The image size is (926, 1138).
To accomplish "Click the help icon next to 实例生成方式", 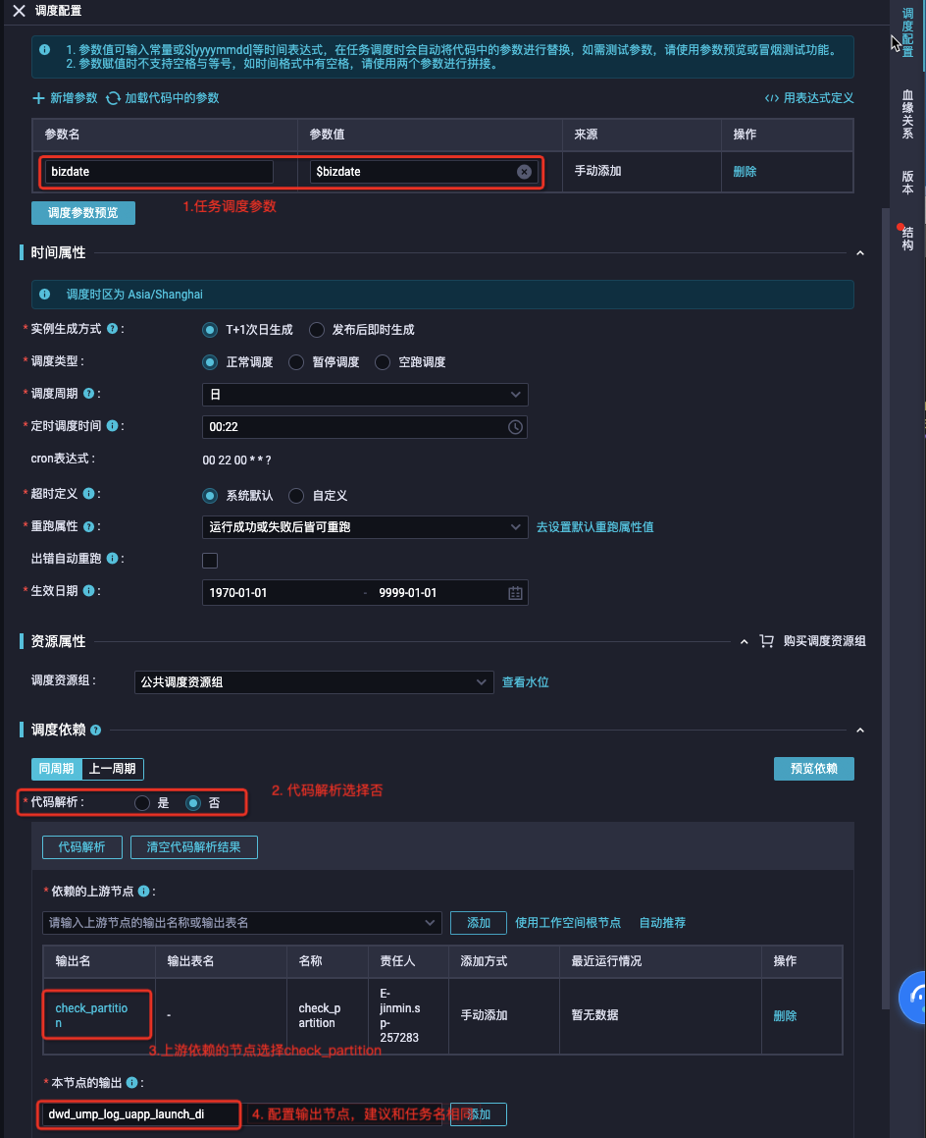I will click(113, 329).
